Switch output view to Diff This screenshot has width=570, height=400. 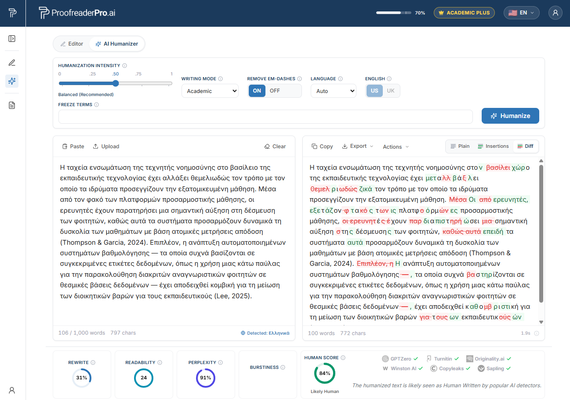click(x=526, y=146)
